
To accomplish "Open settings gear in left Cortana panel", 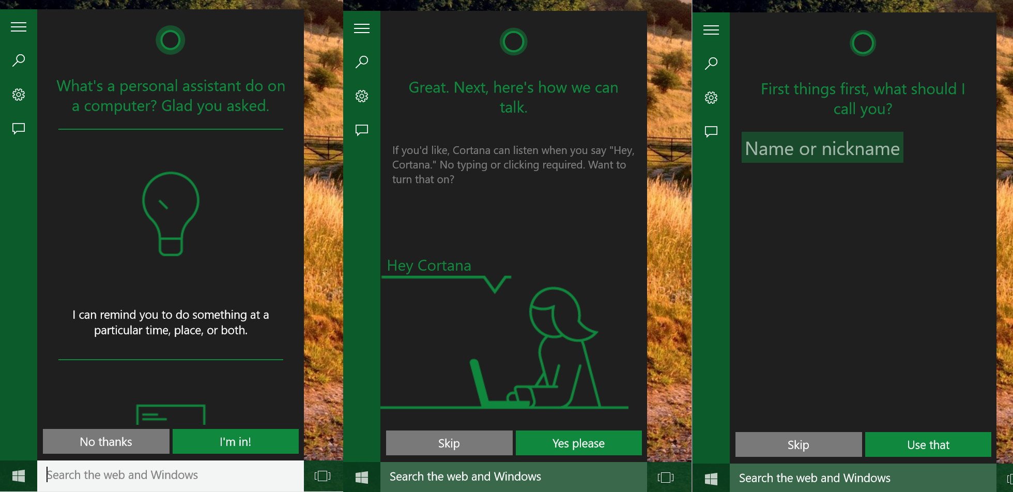I will 19,95.
